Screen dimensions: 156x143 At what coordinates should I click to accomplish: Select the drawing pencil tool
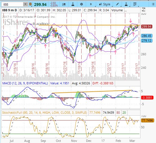pyautogui.click(x=118, y=4)
